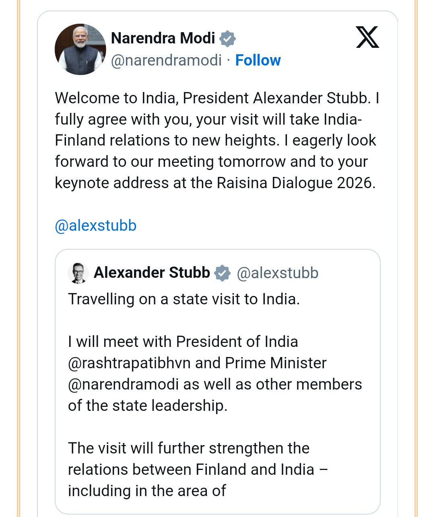Click the dot separator next to the handle

[229, 60]
